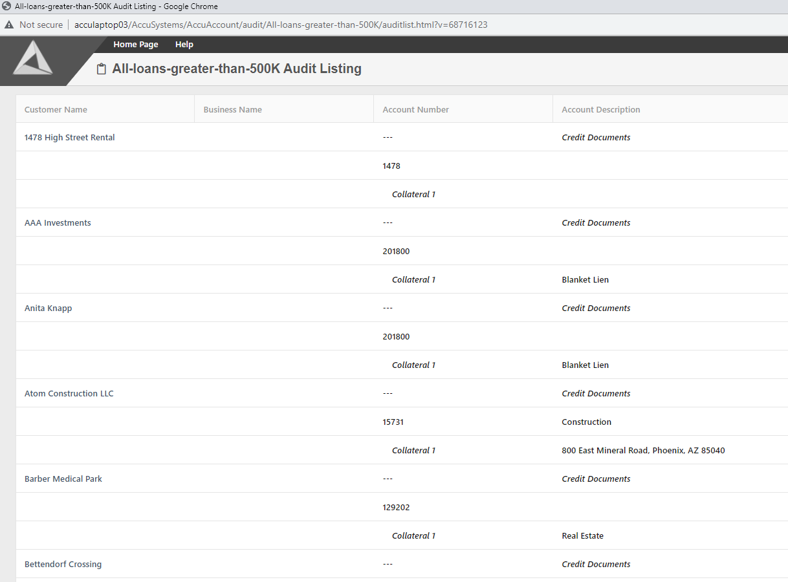
Task: Open the 1478 High Street Rental customer
Action: click(x=69, y=138)
